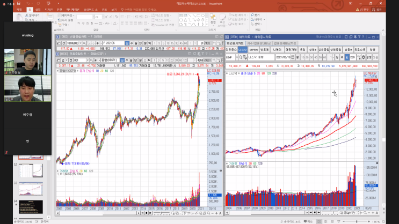Open the COMP symbol dropdown in 해외차트
This screenshot has height=224, width=399.
click(237, 57)
